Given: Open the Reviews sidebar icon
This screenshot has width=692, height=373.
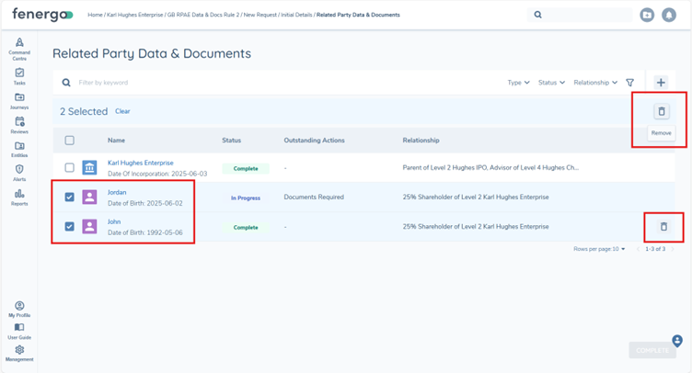Looking at the screenshot, I should click(19, 125).
